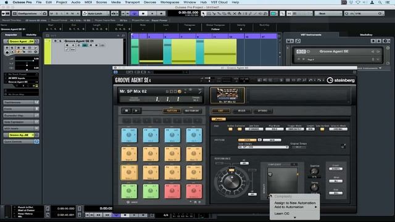Image resolution: width=395 pixels, height=222 pixels.
Task: Toggle inspector record enable button
Action: pos(7,52)
